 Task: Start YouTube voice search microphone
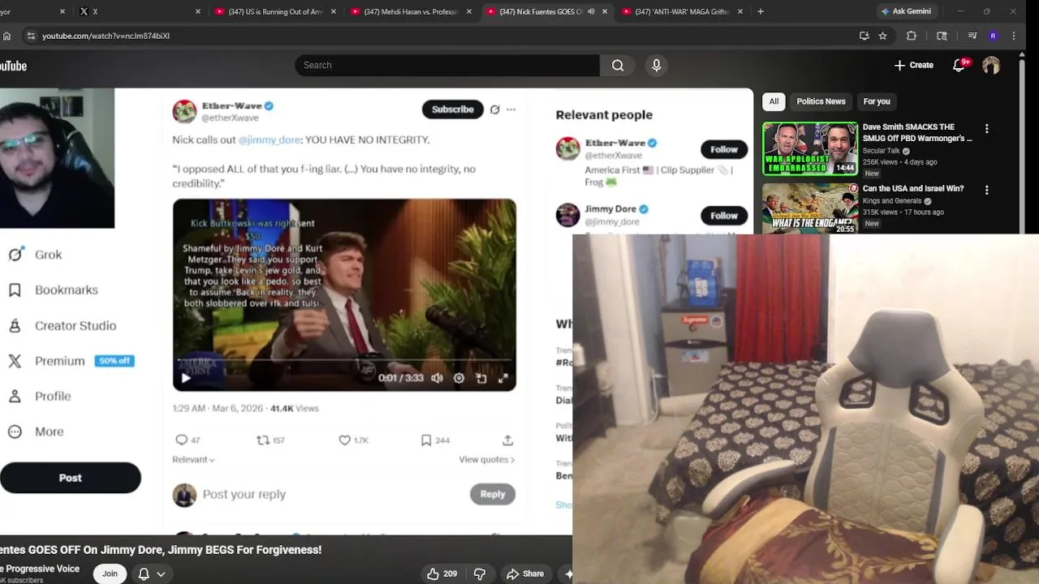pos(657,65)
